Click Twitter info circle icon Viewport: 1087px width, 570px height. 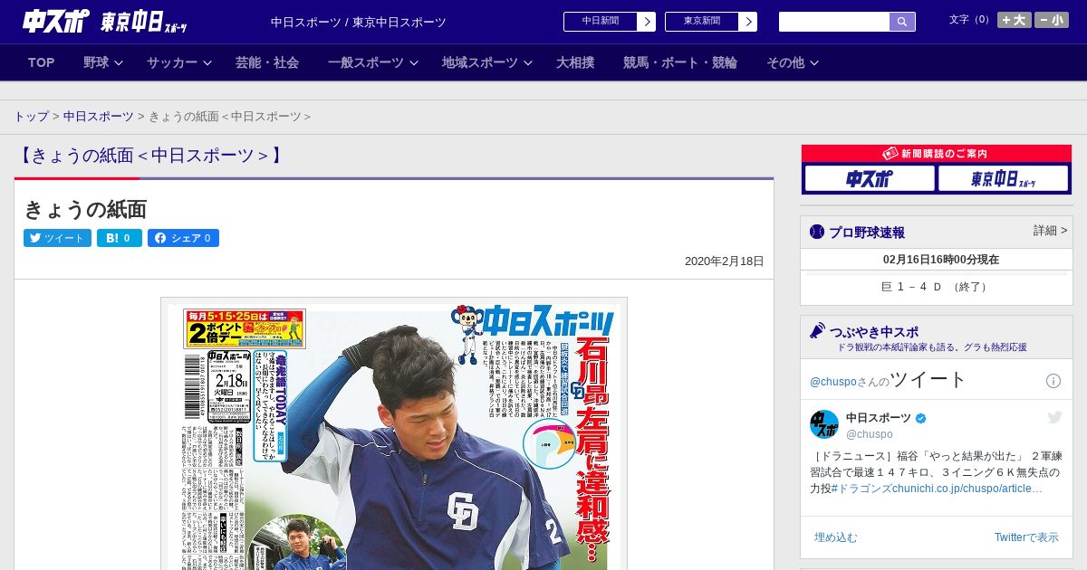point(1053,381)
